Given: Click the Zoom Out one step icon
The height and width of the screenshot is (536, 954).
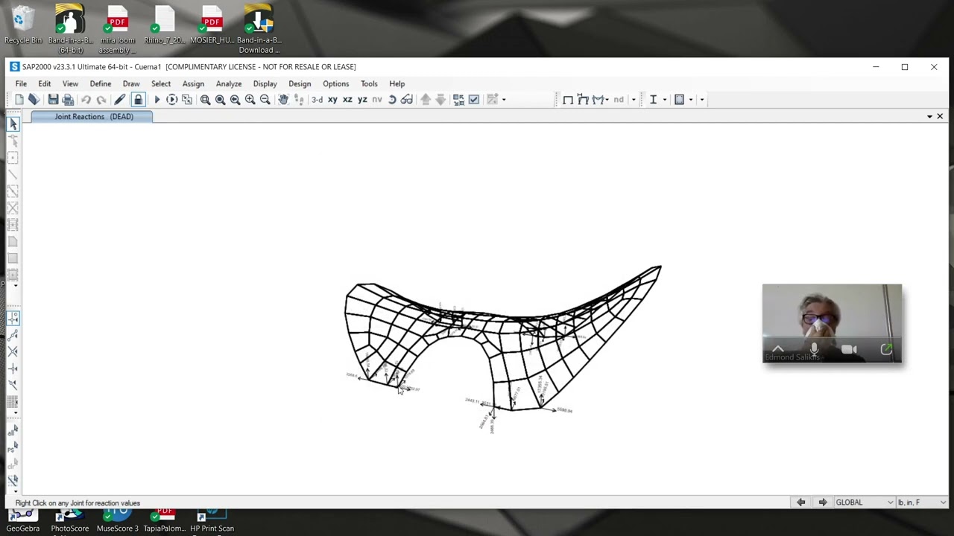Looking at the screenshot, I should tap(265, 99).
